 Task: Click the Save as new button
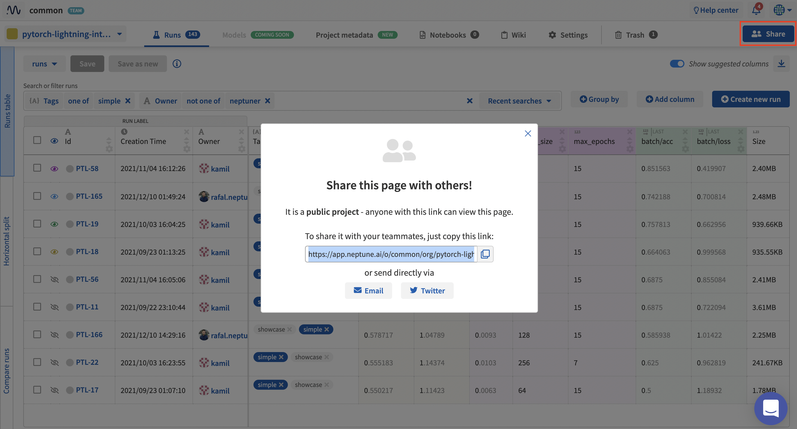point(138,63)
